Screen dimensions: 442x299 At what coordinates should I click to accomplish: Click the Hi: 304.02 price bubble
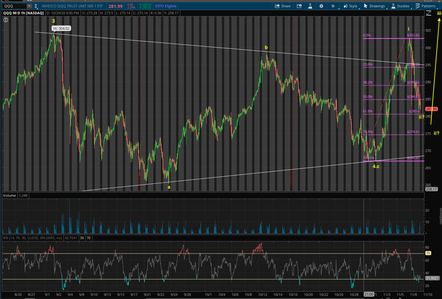tap(61, 29)
